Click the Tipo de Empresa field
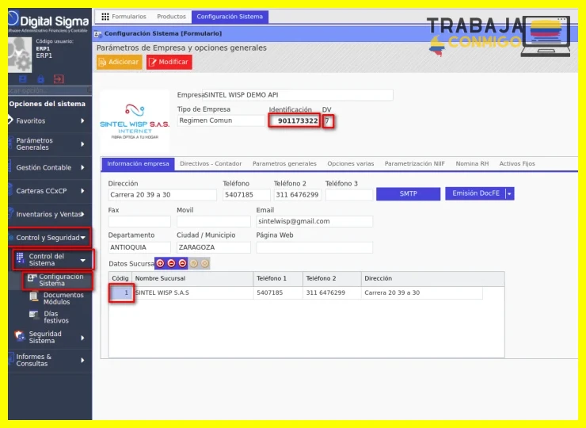 click(x=221, y=120)
